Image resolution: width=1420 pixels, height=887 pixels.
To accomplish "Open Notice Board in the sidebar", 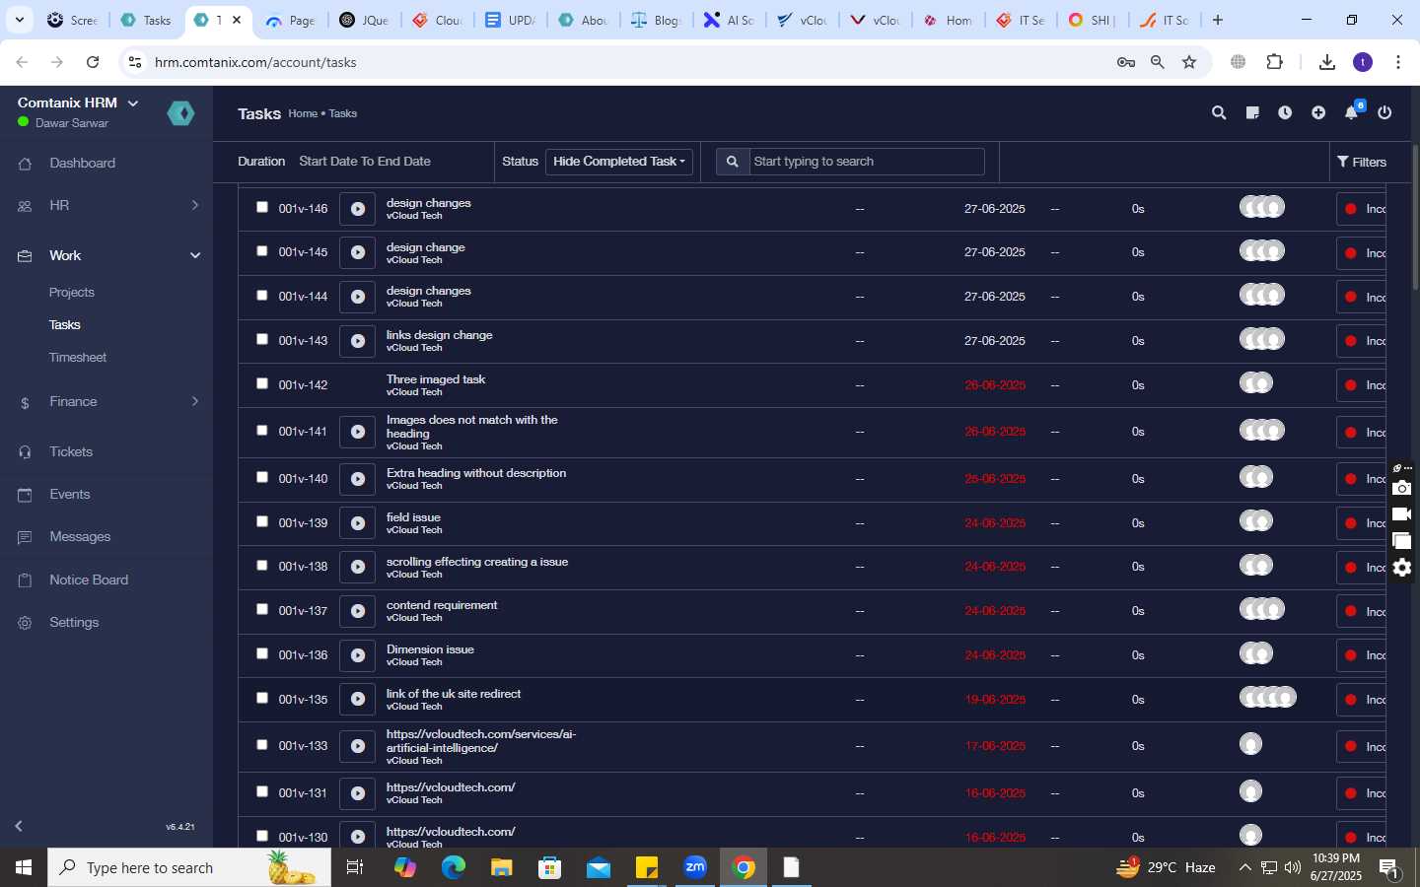I will [89, 580].
